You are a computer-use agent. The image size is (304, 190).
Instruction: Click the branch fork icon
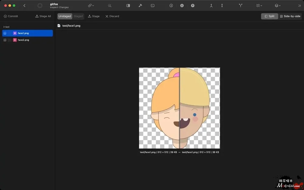(240, 5)
